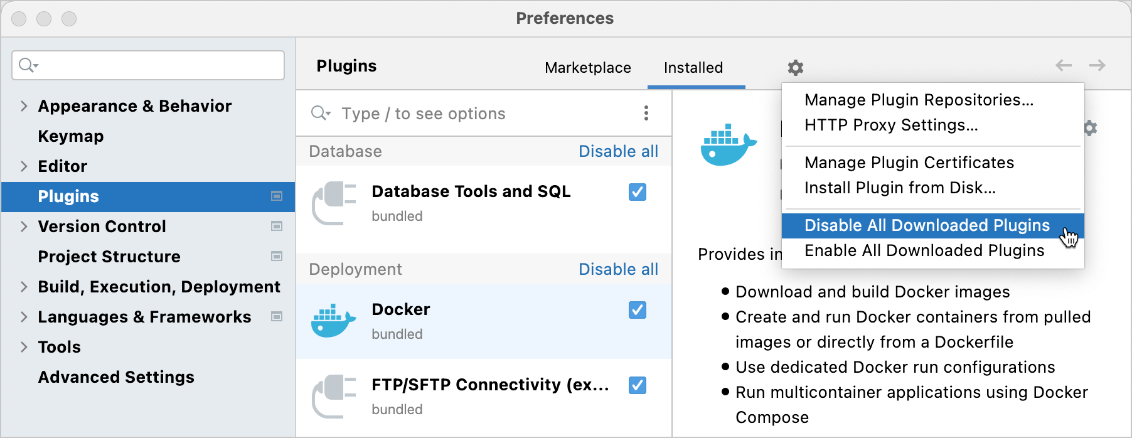Disable the Docker plugin checkbox
Screen dimensions: 1132x438
click(637, 310)
